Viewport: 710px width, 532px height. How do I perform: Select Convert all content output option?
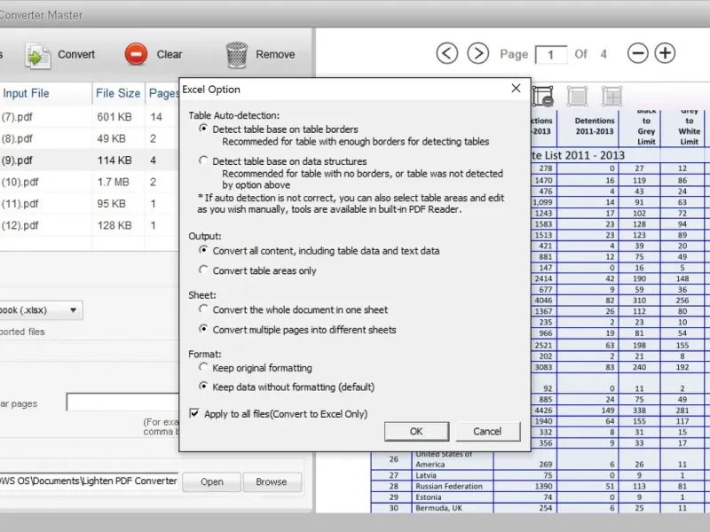pos(203,250)
